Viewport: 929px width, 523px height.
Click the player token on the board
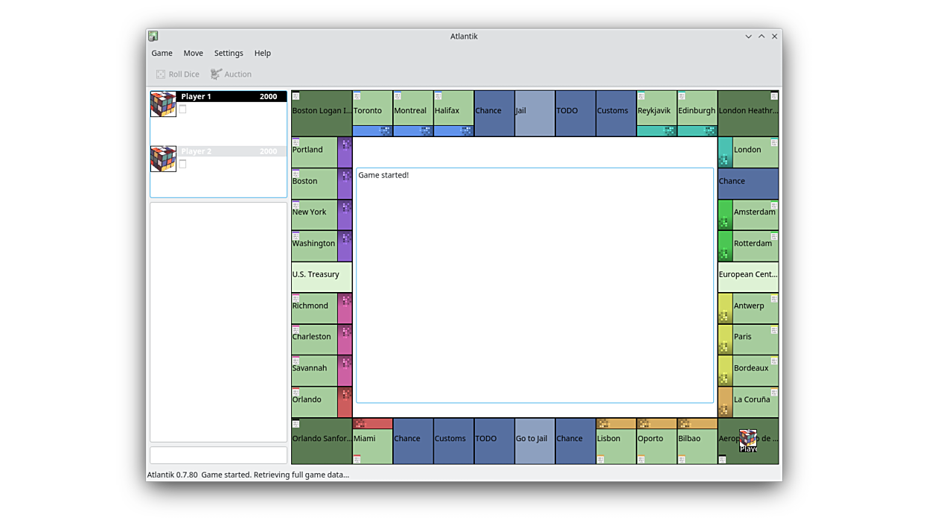click(748, 440)
